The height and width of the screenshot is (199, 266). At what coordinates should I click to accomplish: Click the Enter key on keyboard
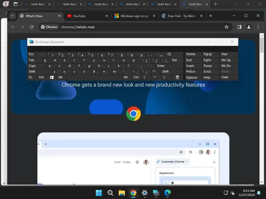(x=169, y=66)
